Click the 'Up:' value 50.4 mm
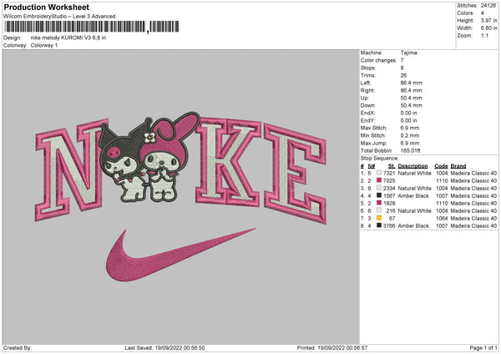The image size is (501, 354). [x=411, y=98]
